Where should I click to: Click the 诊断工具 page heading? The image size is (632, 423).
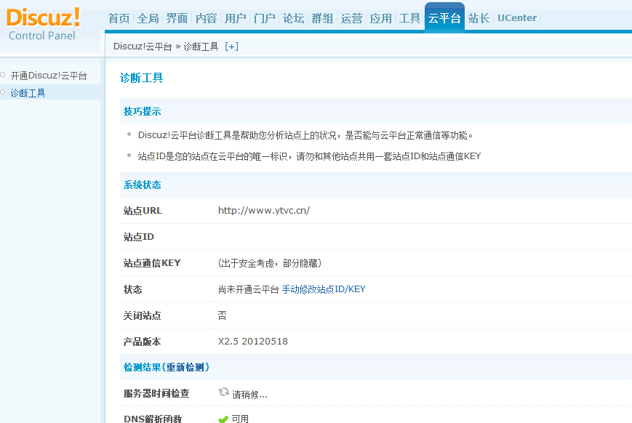(x=142, y=78)
